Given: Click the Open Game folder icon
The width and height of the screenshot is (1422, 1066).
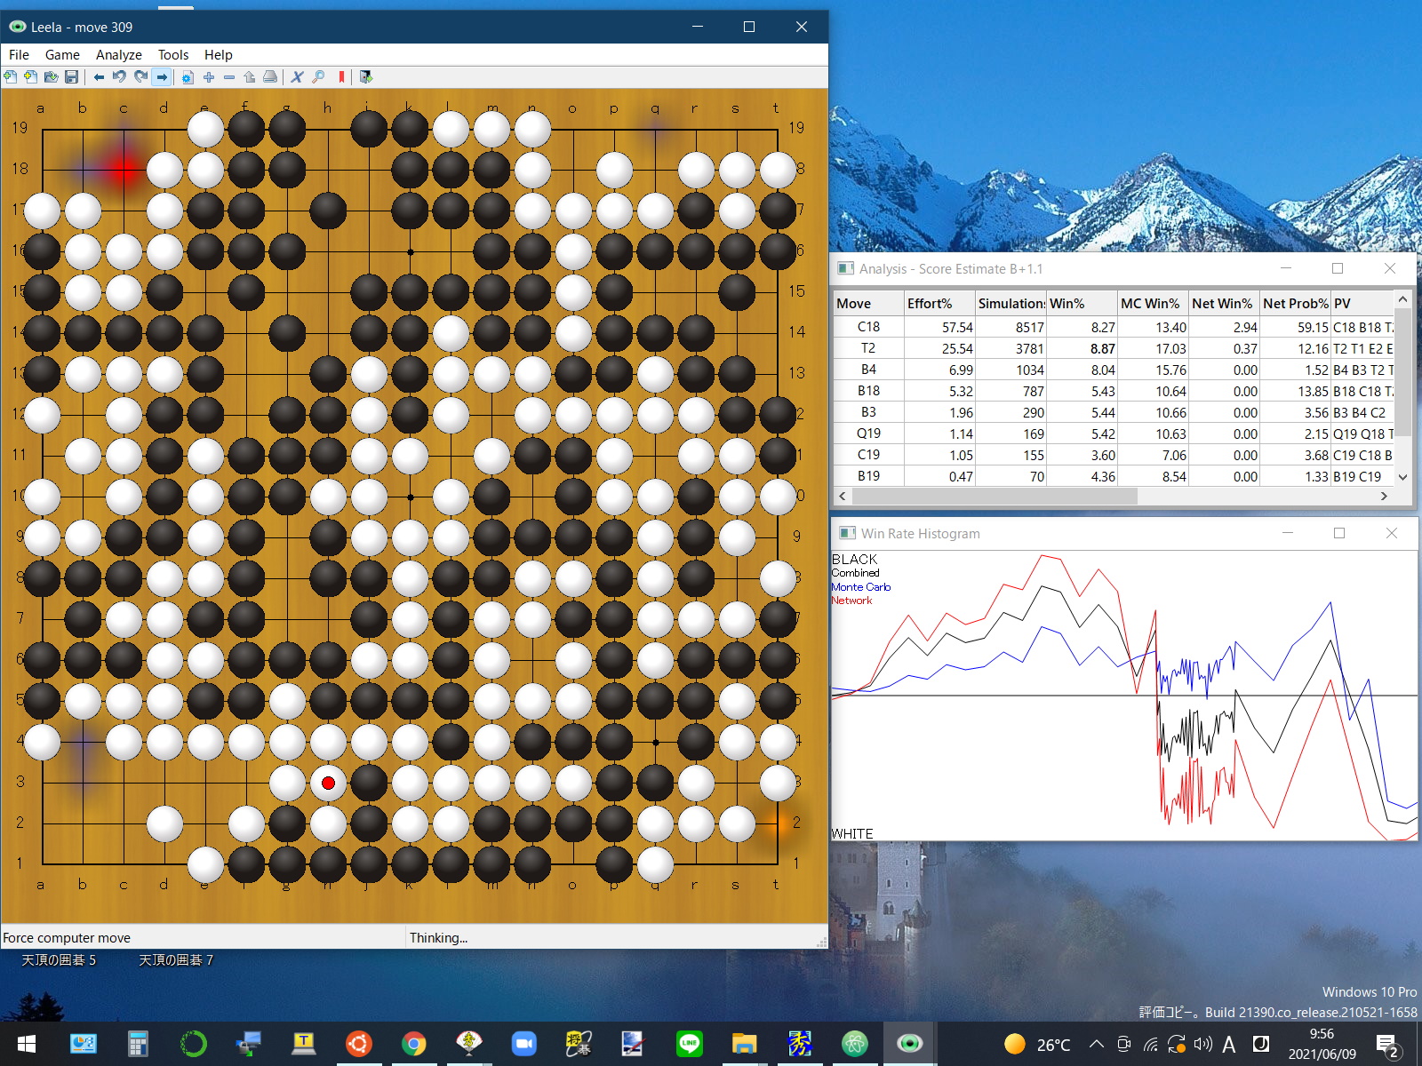Looking at the screenshot, I should coord(52,77).
